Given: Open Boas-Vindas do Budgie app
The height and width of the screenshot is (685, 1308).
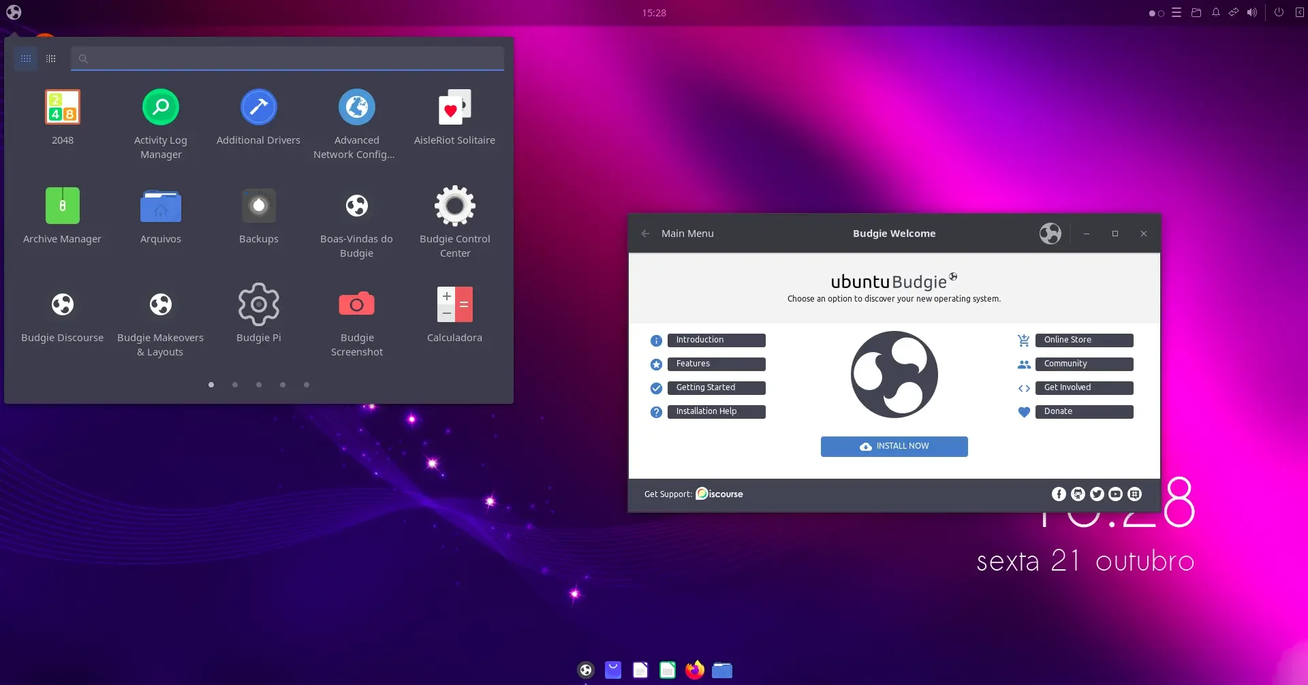Looking at the screenshot, I should [x=356, y=223].
